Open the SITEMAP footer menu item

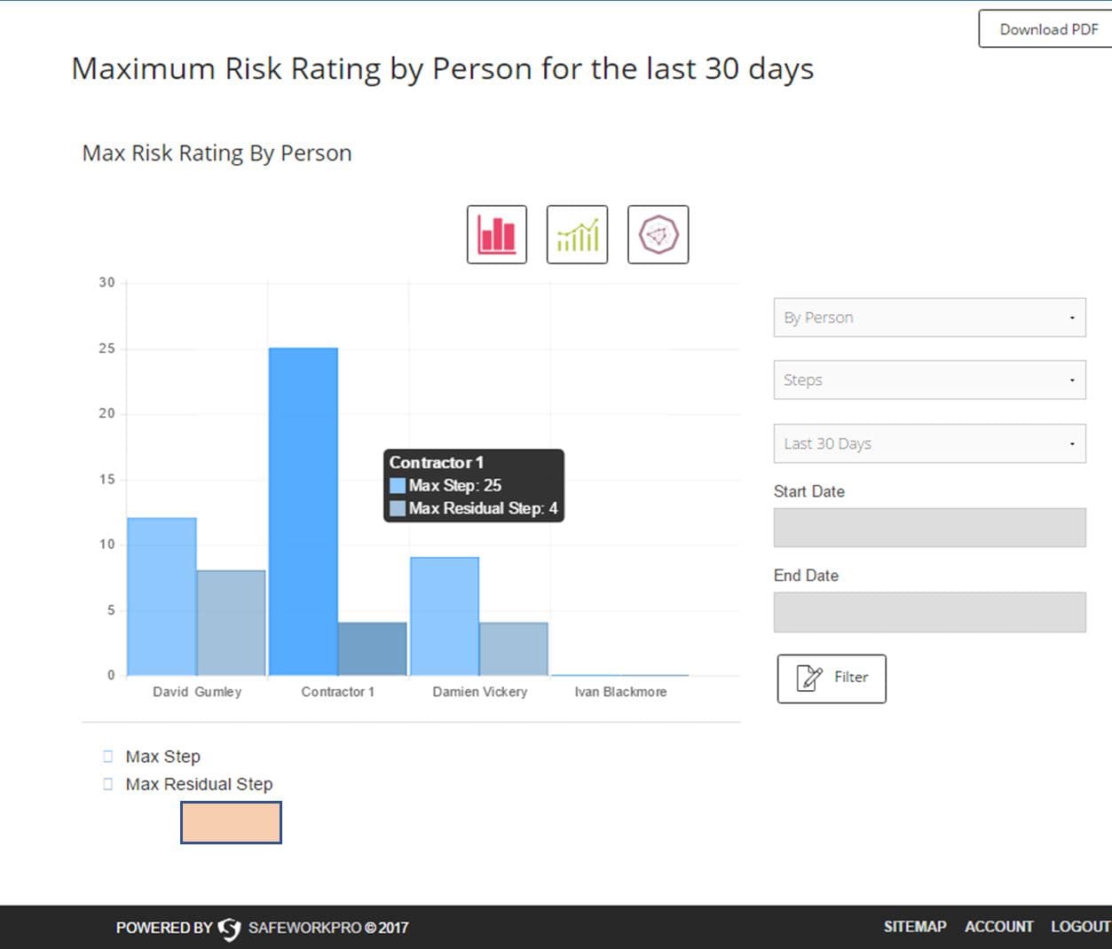click(x=915, y=926)
